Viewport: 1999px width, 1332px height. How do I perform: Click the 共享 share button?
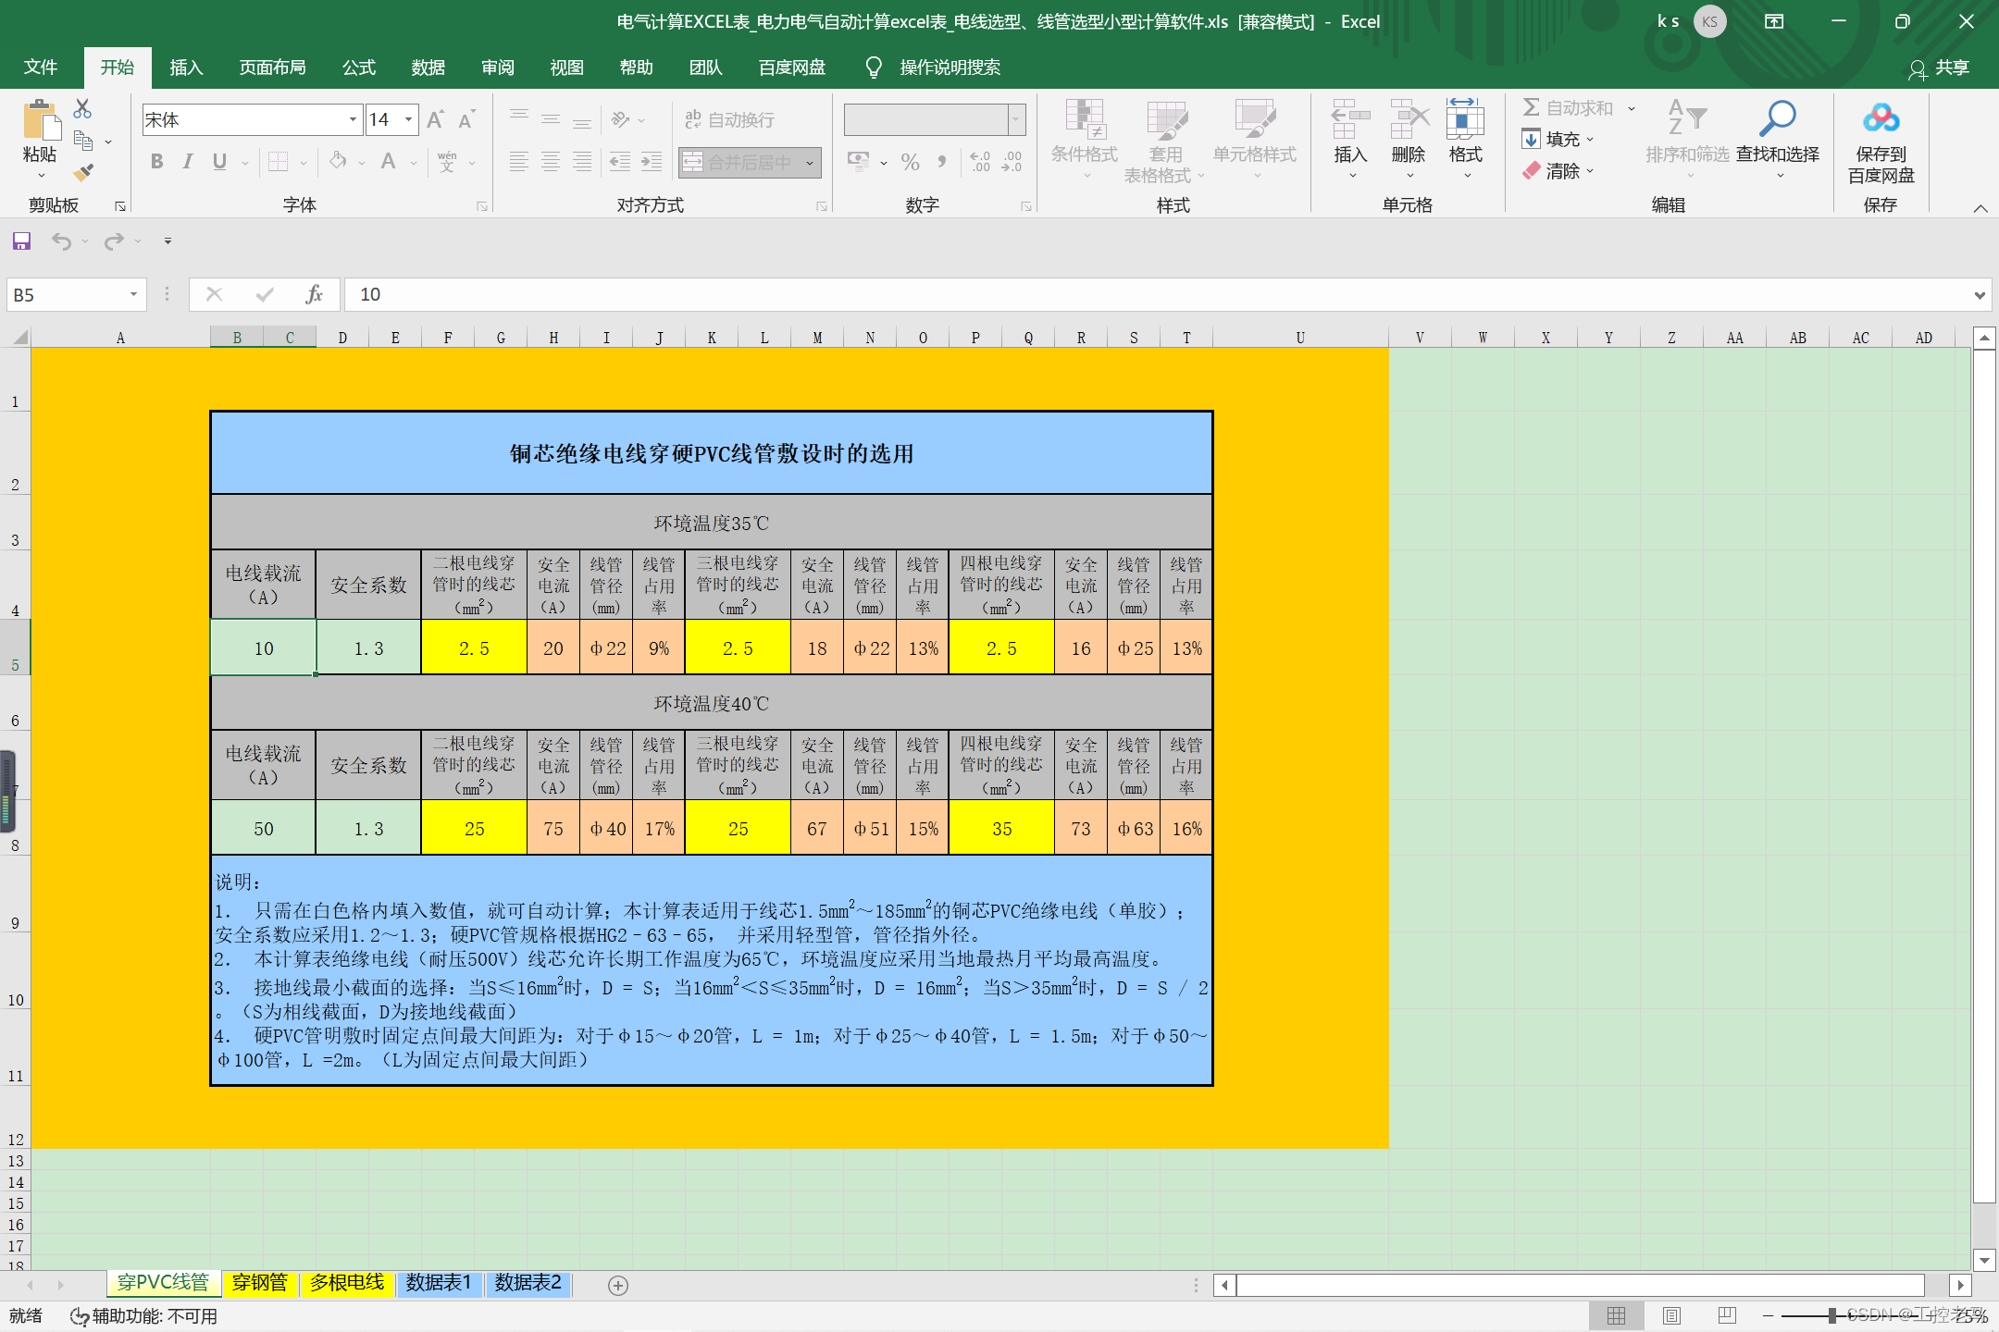pyautogui.click(x=1939, y=68)
